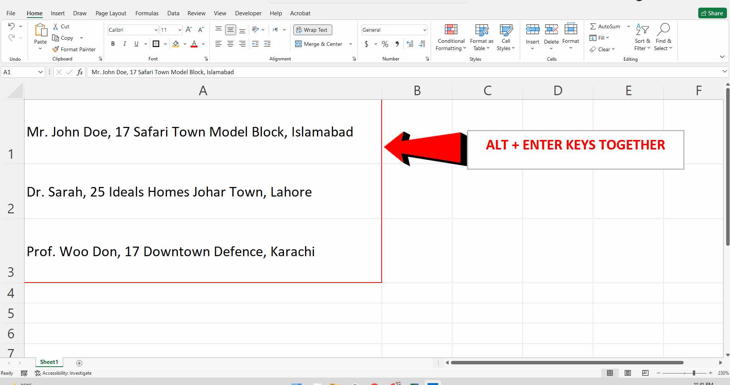This screenshot has width=730, height=385.
Task: Select the AutoSum icon
Action: (x=593, y=26)
